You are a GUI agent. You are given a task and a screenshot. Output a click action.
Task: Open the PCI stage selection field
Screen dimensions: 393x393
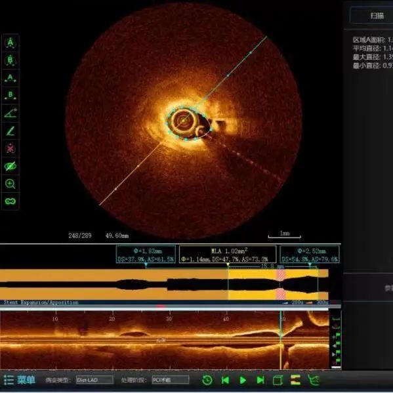pos(170,380)
